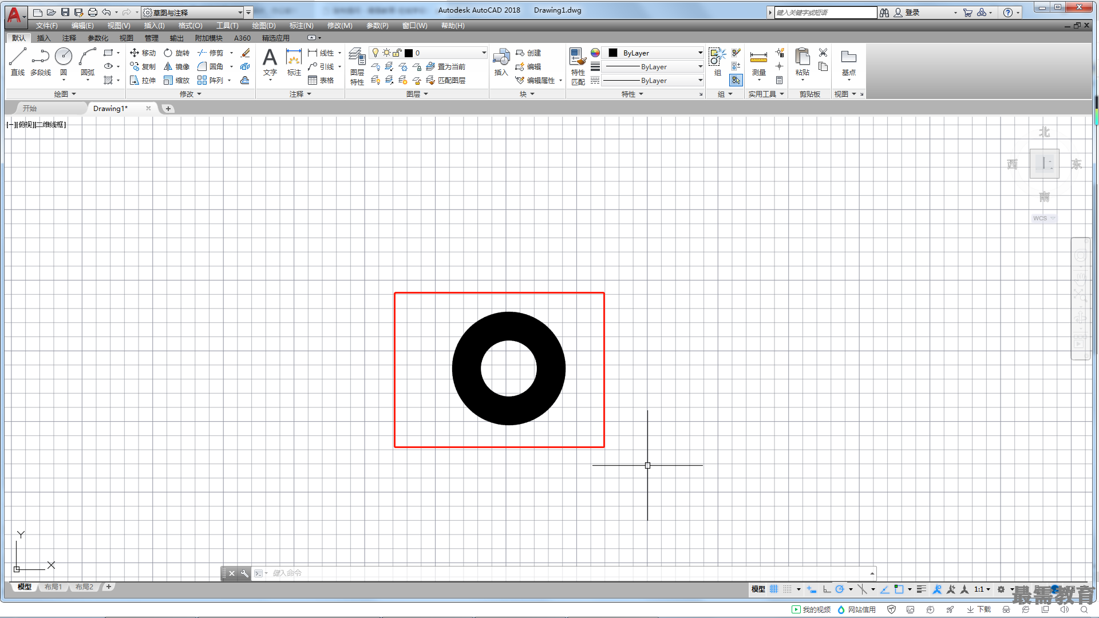The image size is (1099, 618).
Task: Select the Line (直线) tool
Action: pyautogui.click(x=18, y=61)
